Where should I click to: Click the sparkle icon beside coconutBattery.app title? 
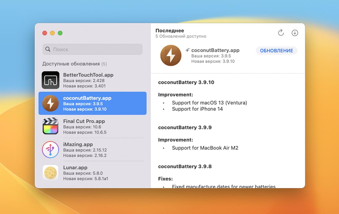click(187, 50)
